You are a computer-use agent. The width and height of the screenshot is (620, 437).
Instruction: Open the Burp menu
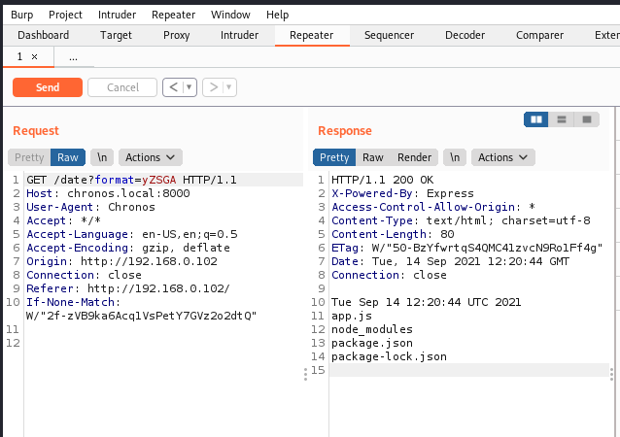tap(21, 15)
